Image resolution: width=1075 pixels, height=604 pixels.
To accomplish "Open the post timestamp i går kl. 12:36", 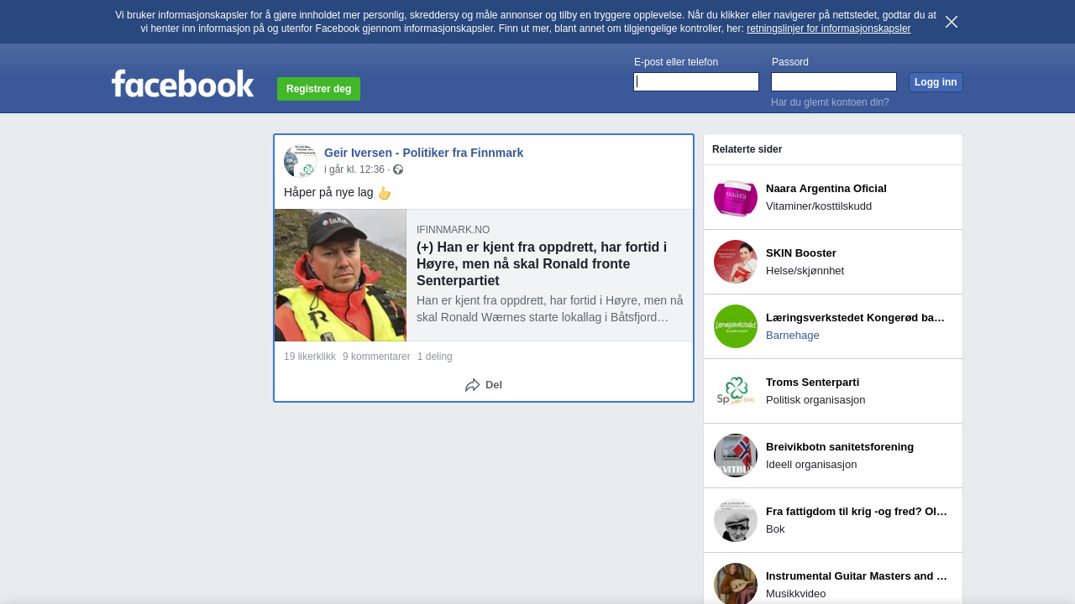I will click(354, 169).
